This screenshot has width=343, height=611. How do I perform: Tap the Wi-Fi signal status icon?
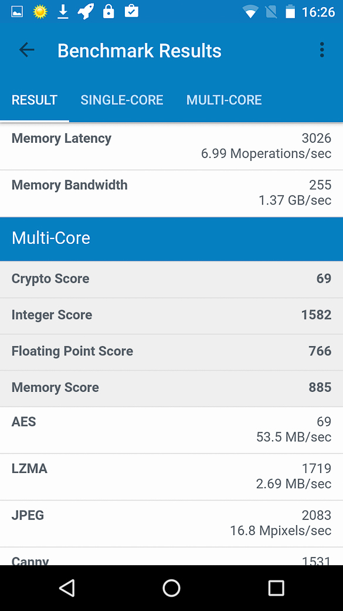point(250,12)
